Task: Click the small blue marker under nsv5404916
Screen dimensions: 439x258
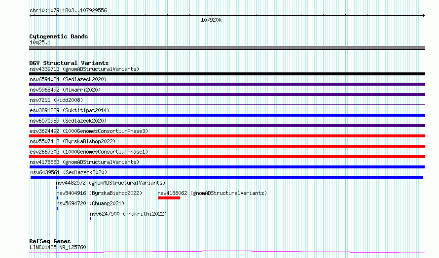Action: [x=57, y=198]
